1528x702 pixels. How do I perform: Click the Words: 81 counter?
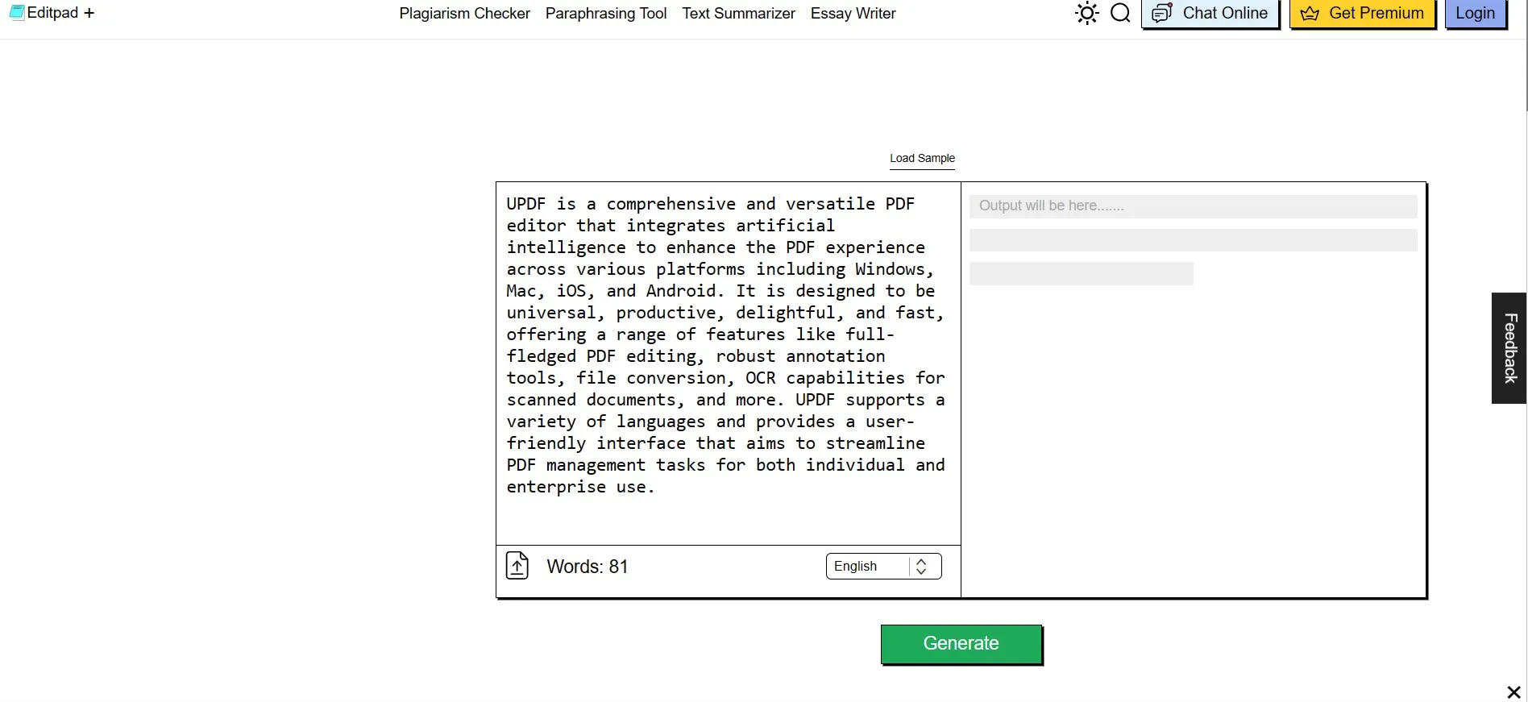tap(587, 567)
